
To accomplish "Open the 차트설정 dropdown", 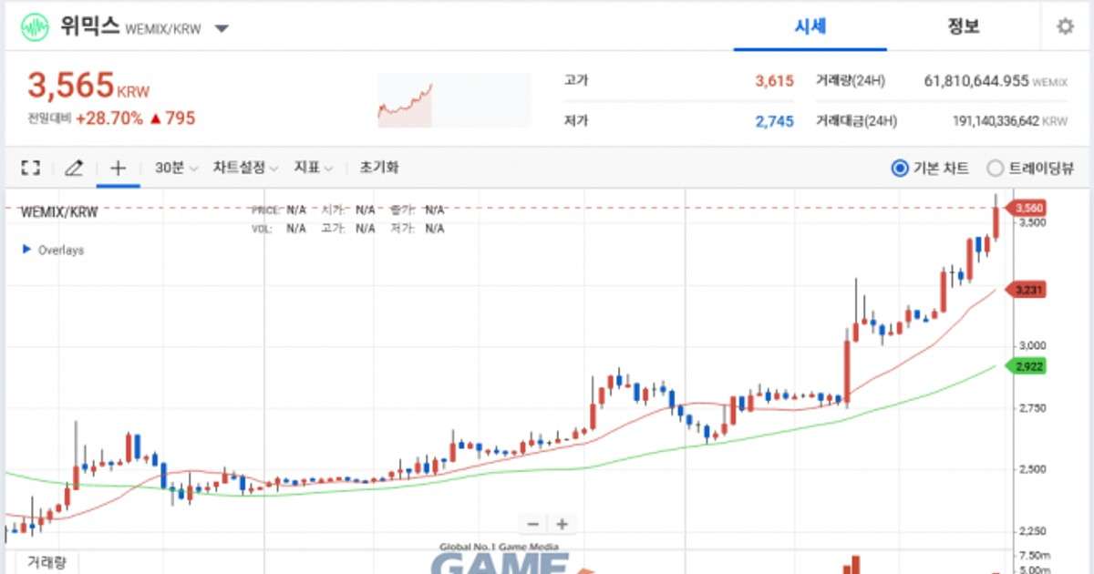I will tap(245, 168).
